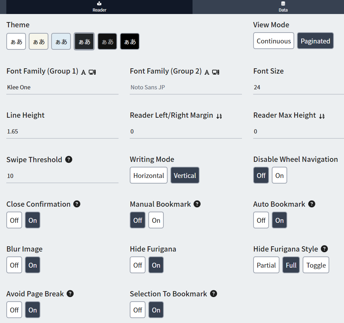This screenshot has width=344, height=323.
Task: Click the computer icon beside Font Family (Group 2)
Action: 216,72
